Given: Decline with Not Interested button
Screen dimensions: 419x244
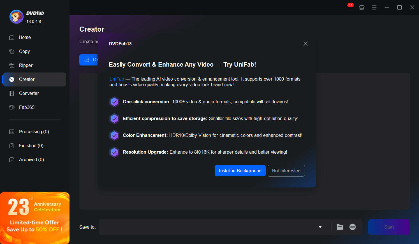Looking at the screenshot, I should click(286, 171).
